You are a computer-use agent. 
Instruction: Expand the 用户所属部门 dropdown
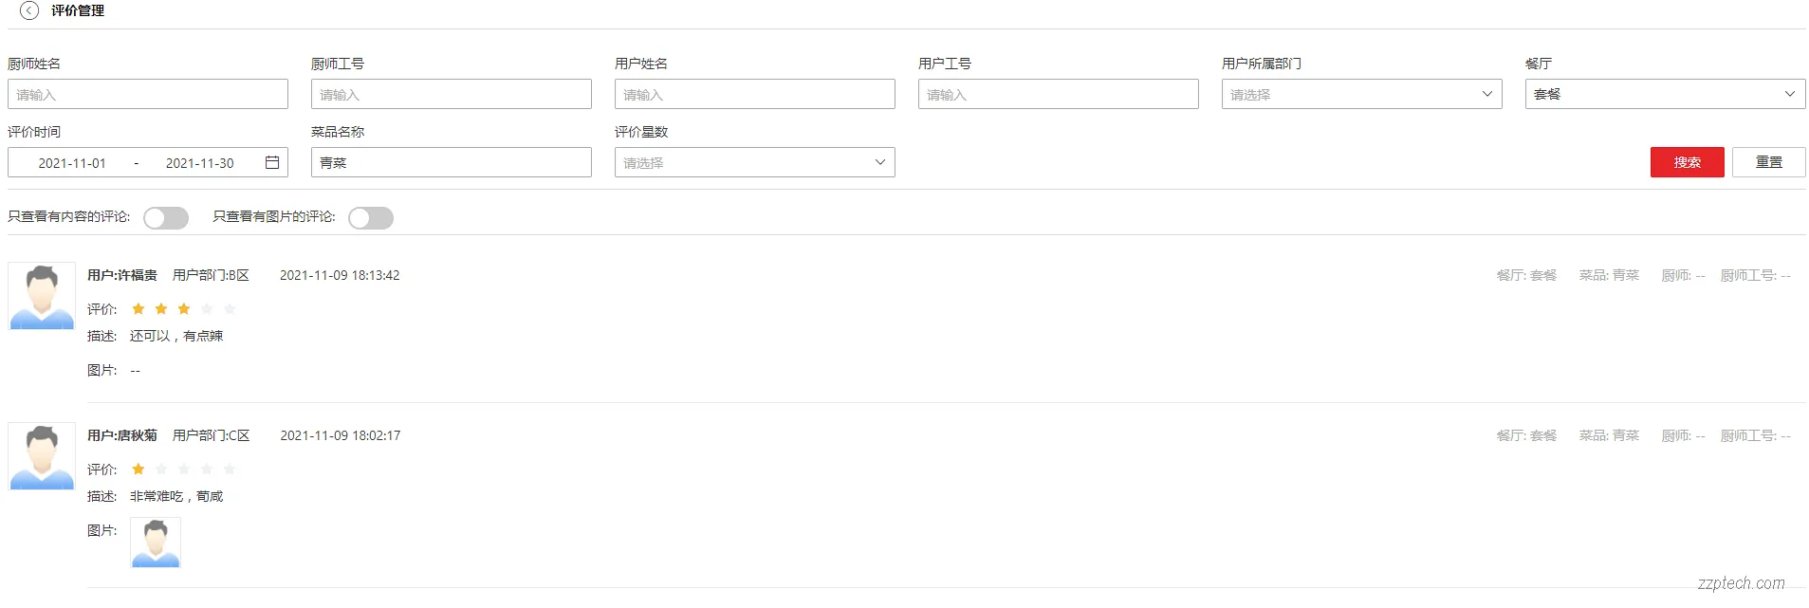(1361, 94)
